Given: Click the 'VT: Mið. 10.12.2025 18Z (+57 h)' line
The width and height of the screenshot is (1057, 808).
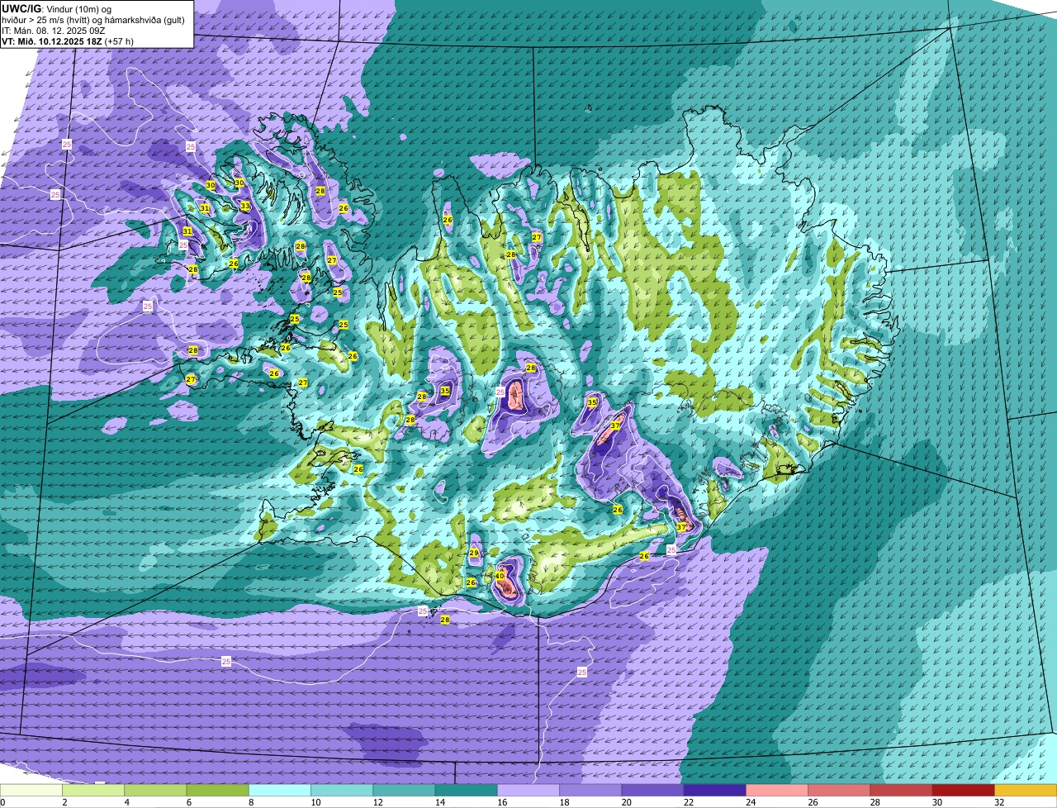Looking at the screenshot, I should 68,40.
